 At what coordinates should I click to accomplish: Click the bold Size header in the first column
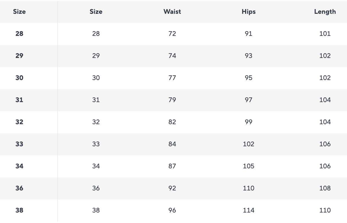pos(19,12)
